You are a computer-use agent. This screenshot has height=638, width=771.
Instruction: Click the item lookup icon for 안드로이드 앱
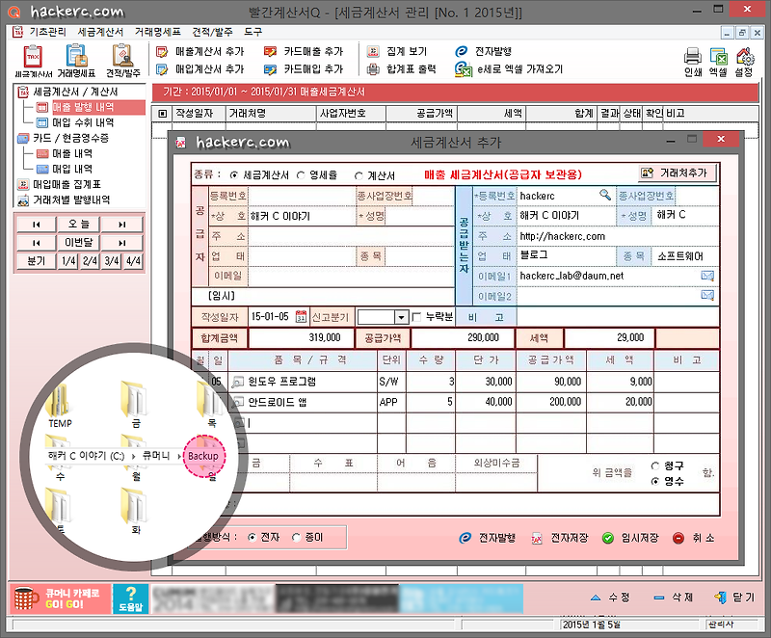238,402
